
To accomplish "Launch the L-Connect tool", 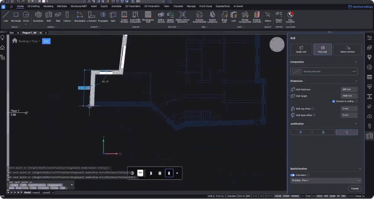I will (91, 17).
